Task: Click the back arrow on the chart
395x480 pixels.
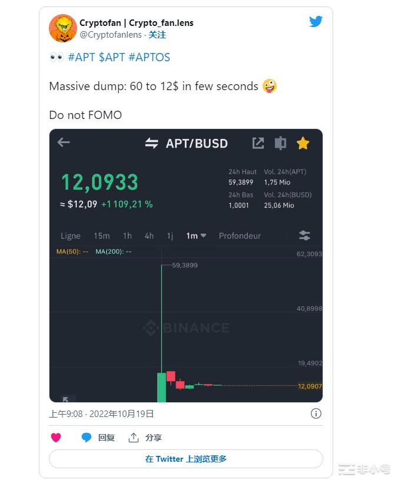Action: tap(65, 143)
